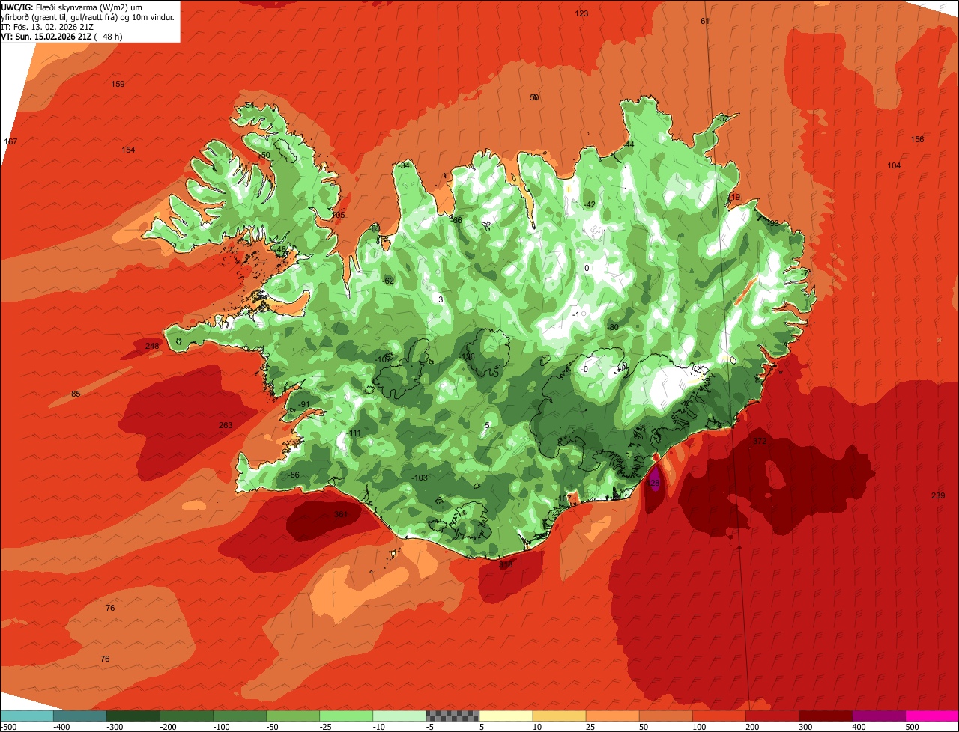The image size is (959, 732).
Task: Click the "372" value southeast of Iceland
Action: click(x=760, y=441)
